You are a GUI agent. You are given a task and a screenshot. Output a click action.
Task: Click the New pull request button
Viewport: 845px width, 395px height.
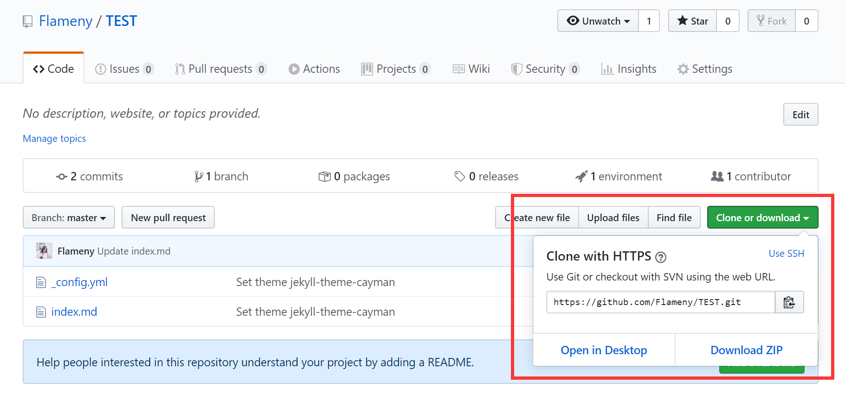[x=168, y=217]
